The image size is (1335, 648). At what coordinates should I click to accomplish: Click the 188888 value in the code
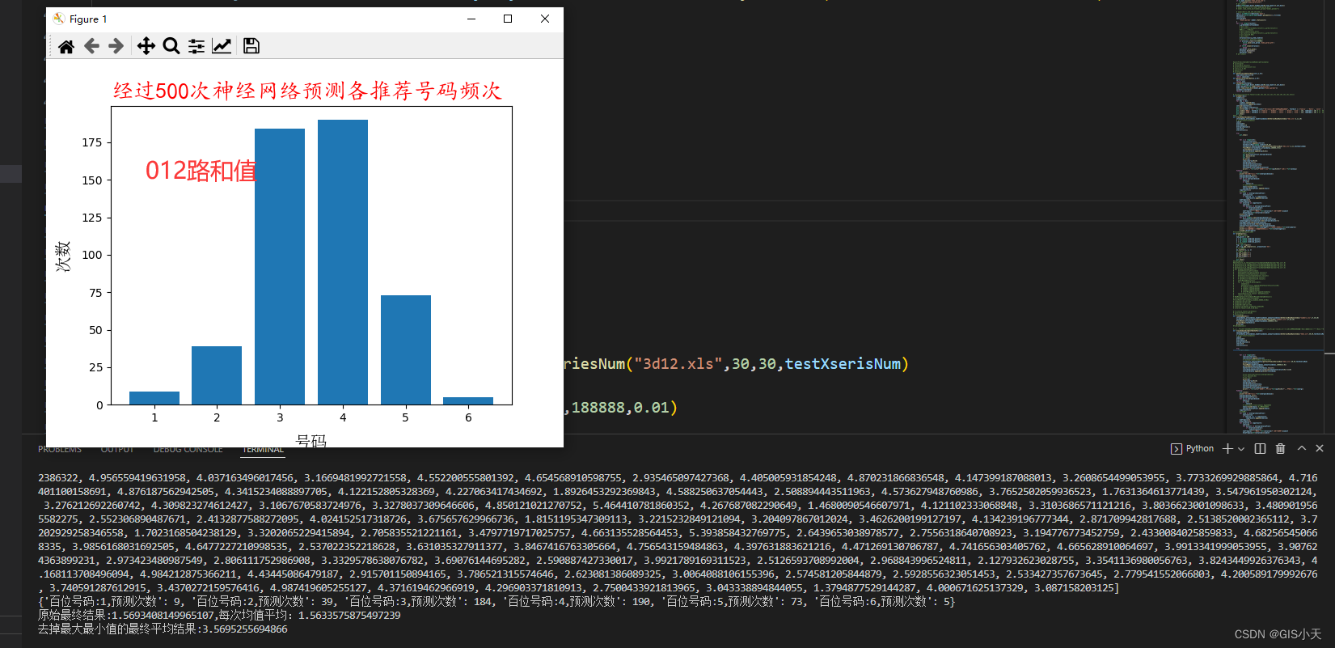tap(598, 408)
